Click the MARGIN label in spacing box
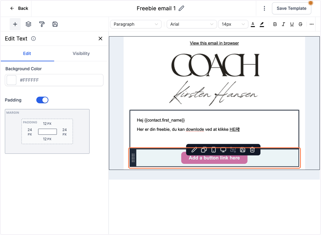Viewport: 321px width, 235px height. tap(13, 113)
